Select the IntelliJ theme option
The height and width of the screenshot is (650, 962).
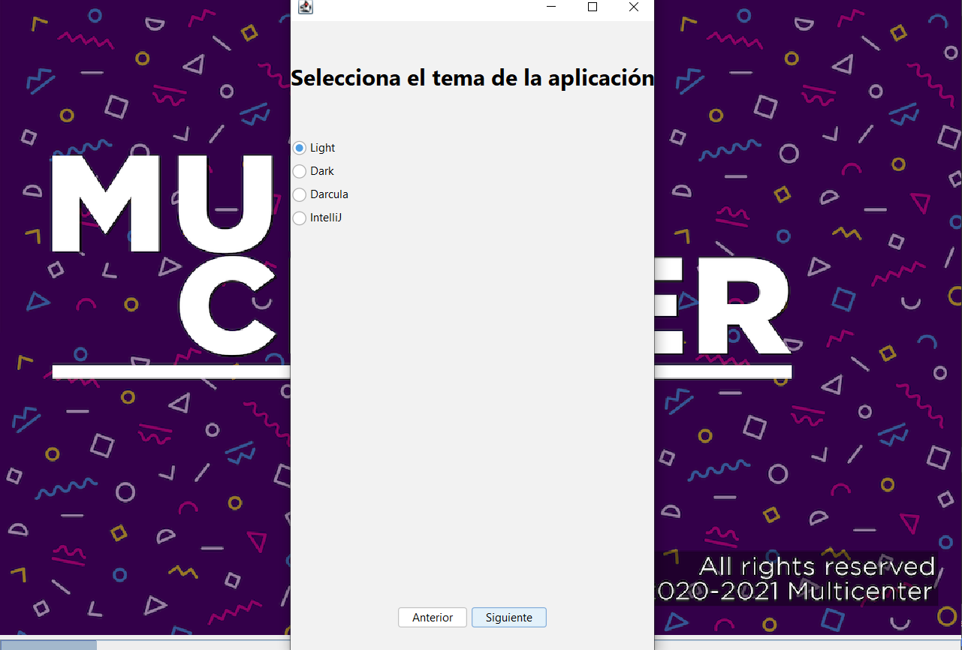pos(300,218)
